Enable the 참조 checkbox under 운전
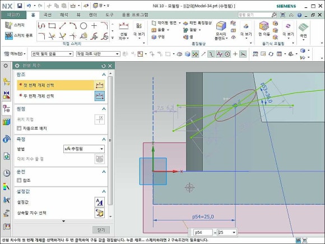 tap(19, 180)
